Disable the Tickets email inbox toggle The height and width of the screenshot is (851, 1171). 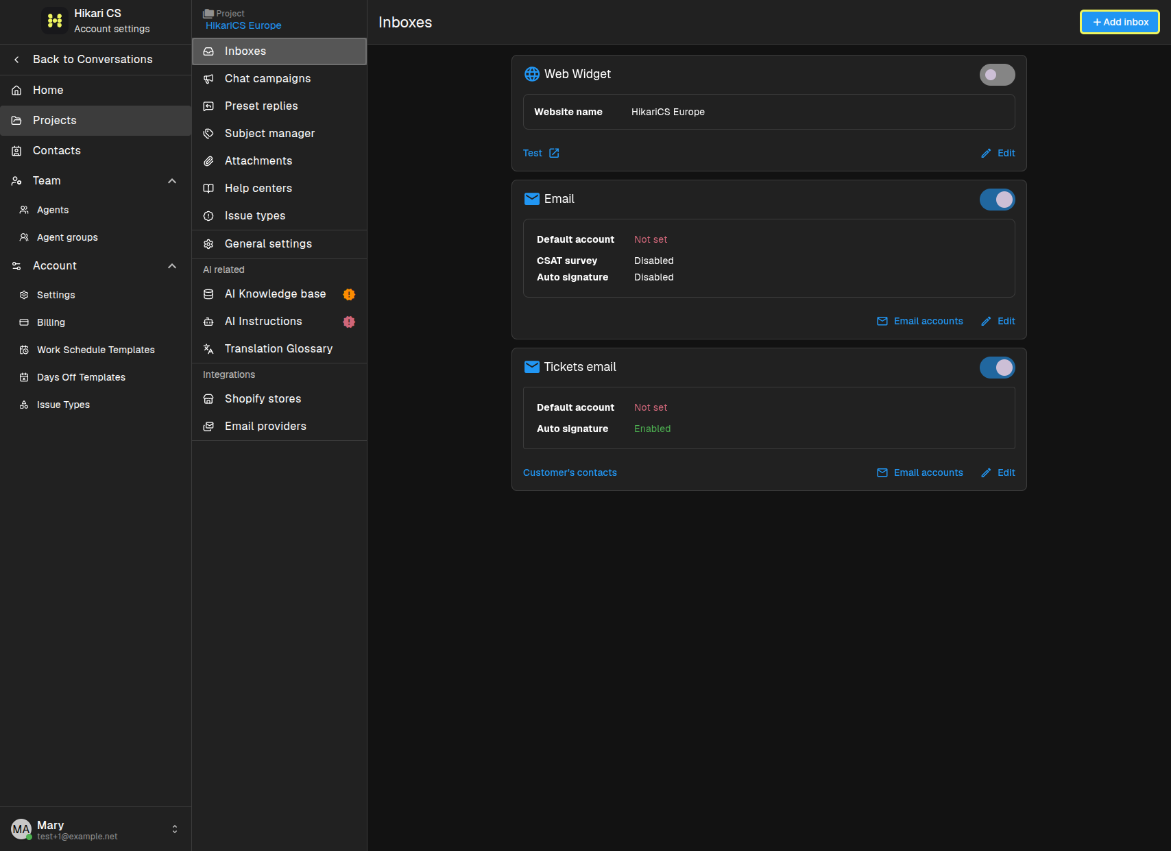click(998, 368)
